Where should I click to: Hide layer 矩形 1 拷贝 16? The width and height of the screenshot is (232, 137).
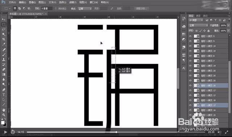(x=190, y=110)
